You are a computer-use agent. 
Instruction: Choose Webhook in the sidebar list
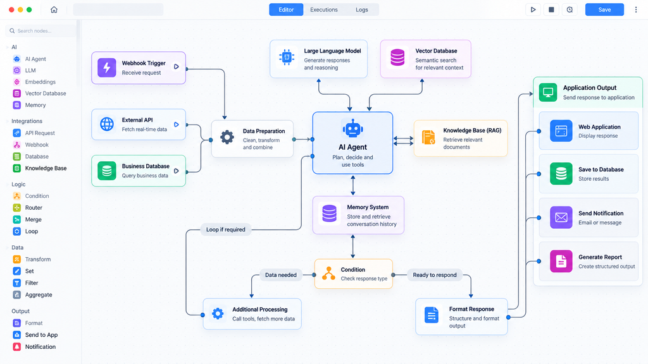(x=36, y=145)
